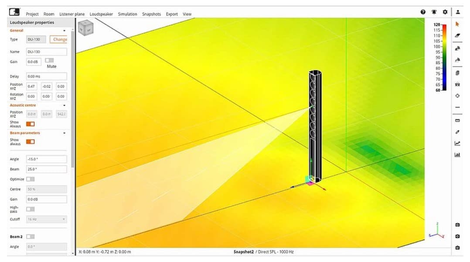
Task: Select the orange pointer cursor tool
Action: [x=457, y=24]
